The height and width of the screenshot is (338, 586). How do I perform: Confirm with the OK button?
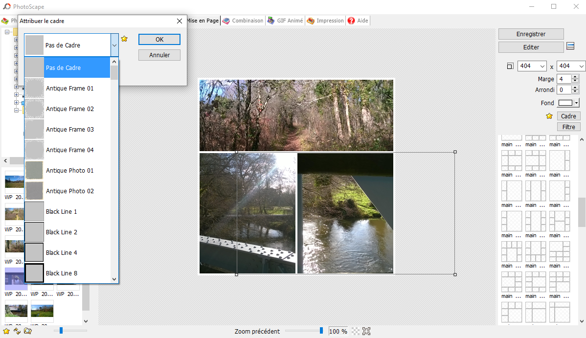[x=159, y=39]
